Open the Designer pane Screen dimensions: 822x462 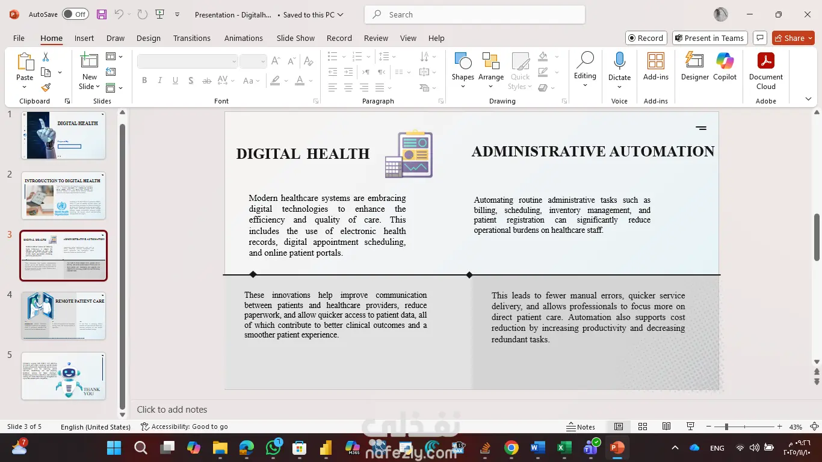(695, 67)
